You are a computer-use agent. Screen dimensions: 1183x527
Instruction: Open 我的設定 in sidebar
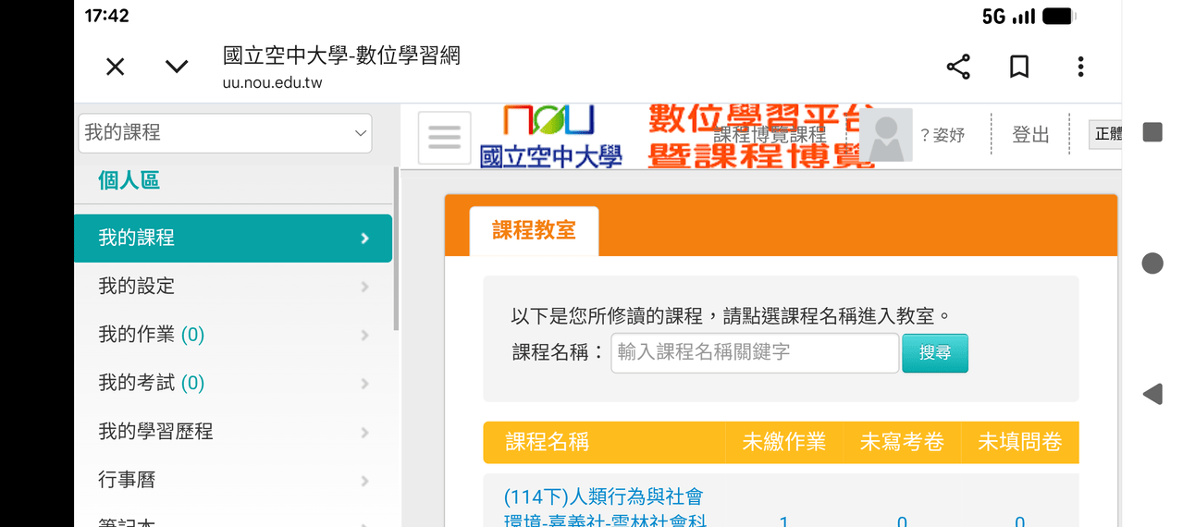click(233, 287)
